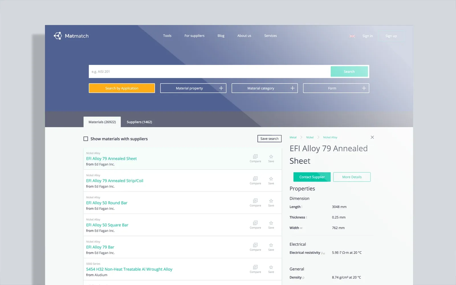The height and width of the screenshot is (285, 456).
Task: Click Nickel breadcrumb link
Action: 310,137
